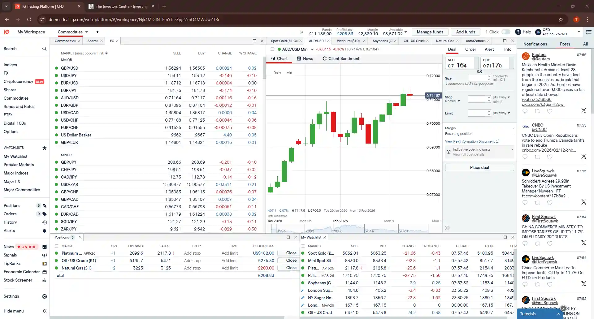Viewport: 594px width, 319px height.
Task: Click the Positions arrows icon in sidebar
Action: 45,206
